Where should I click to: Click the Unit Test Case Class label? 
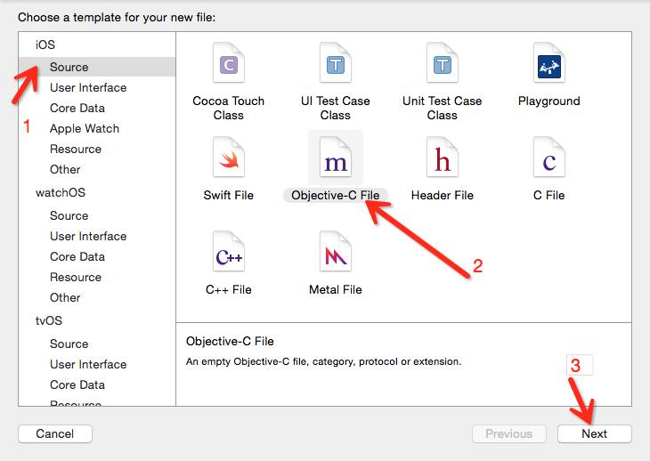pyautogui.click(x=443, y=108)
